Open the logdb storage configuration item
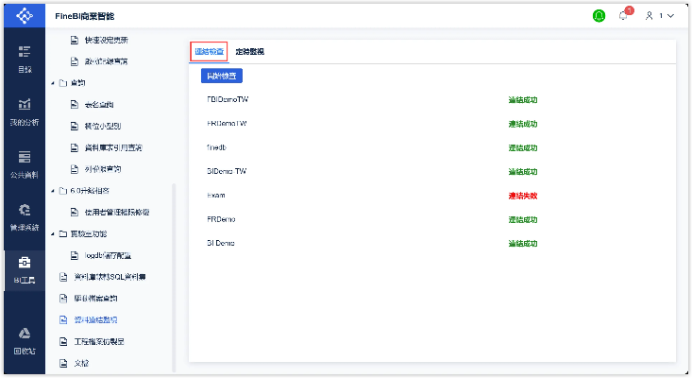This screenshot has width=692, height=378. click(109, 255)
